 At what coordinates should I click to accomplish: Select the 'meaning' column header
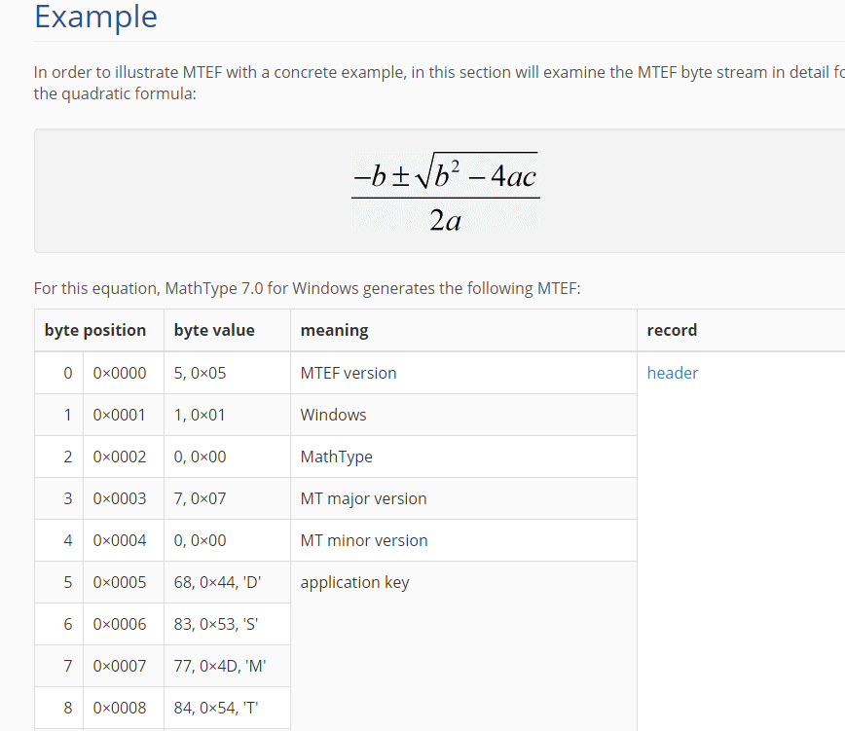pos(463,330)
